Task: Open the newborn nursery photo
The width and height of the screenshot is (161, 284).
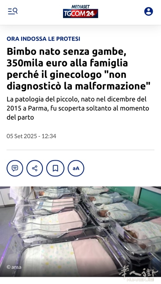Action: (x=80, y=232)
